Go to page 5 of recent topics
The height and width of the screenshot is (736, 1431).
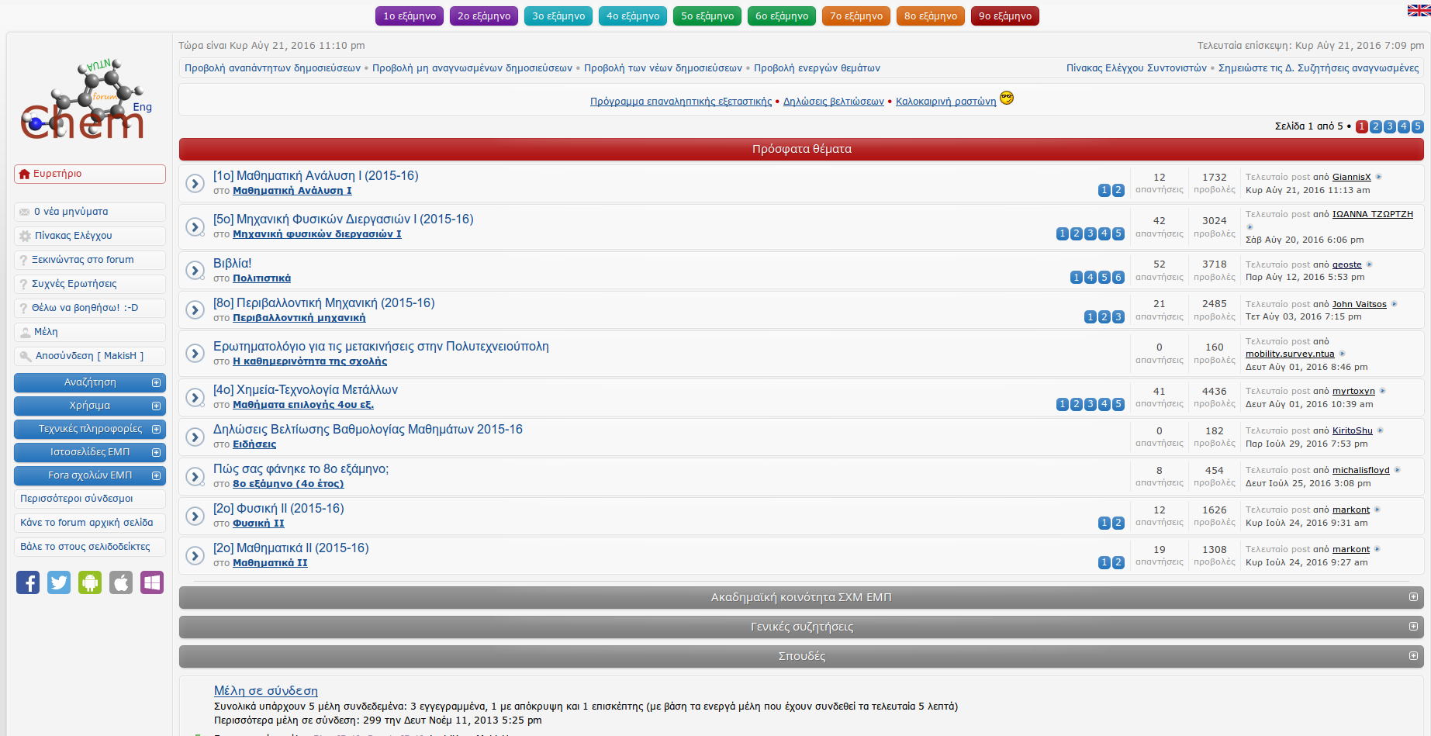[1417, 126]
